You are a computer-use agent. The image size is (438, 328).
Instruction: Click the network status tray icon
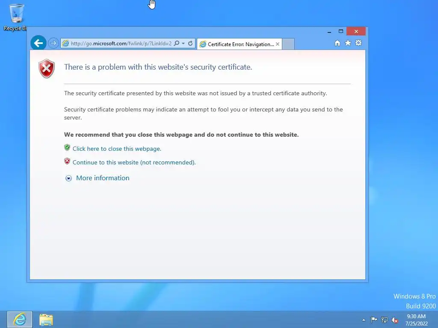click(x=385, y=319)
